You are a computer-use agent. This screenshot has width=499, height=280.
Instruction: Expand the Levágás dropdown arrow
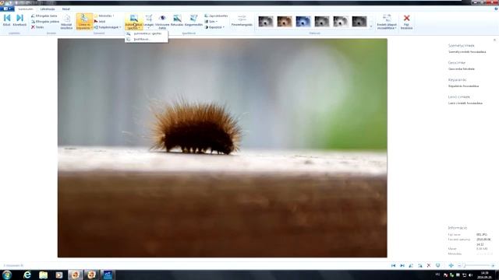[x=149, y=28]
